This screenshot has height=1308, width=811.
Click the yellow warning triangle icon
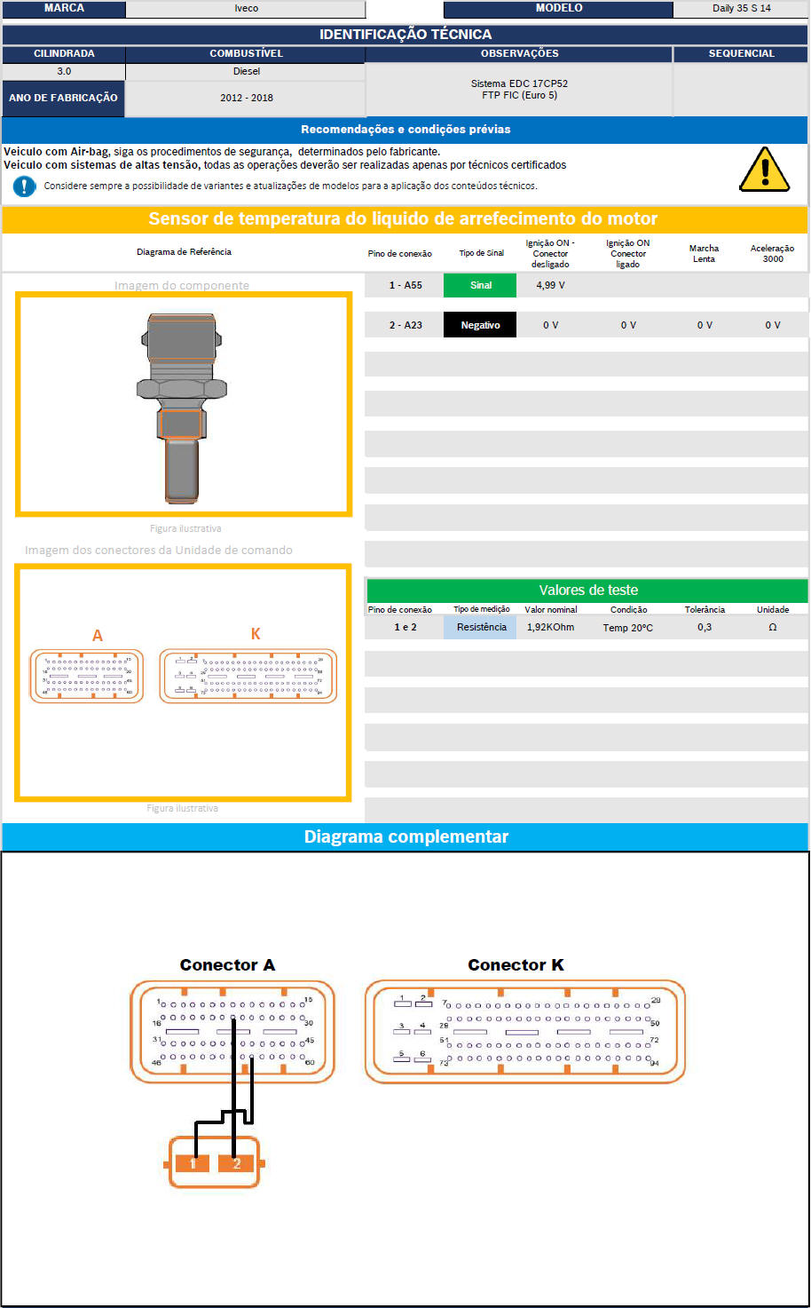(x=763, y=170)
